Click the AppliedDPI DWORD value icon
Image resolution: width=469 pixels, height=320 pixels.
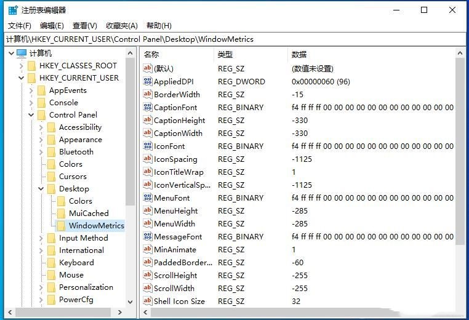(148, 81)
